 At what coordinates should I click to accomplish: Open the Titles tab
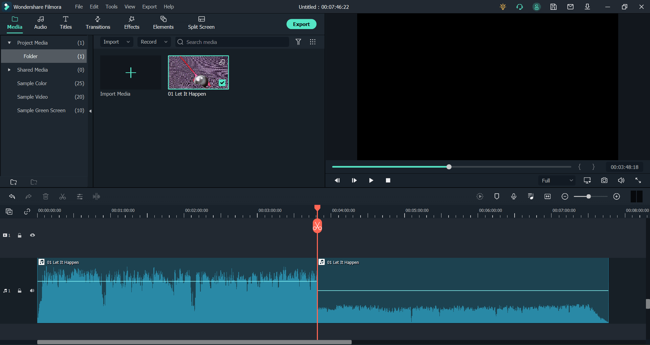coord(66,23)
